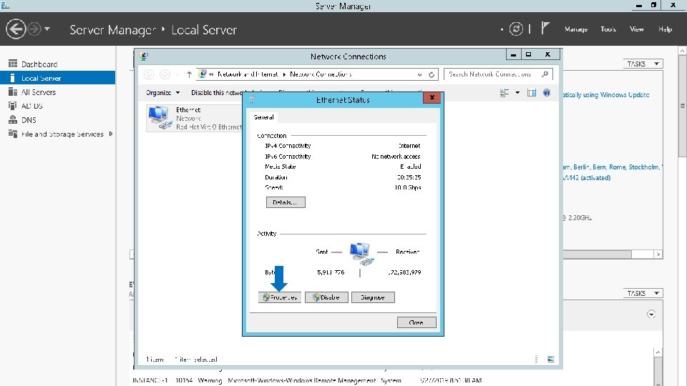
Task: Open navigation history dropdown in Server Manager header
Action: 47,29
